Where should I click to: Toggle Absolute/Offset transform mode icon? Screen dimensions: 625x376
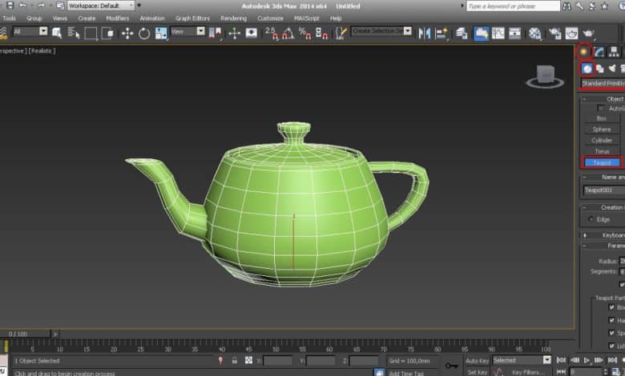248,361
